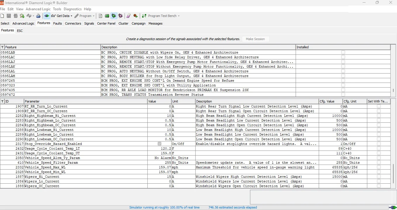Switch to the Messages tab
Image resolution: width=397 pixels, height=210 pixels.
(156, 23)
